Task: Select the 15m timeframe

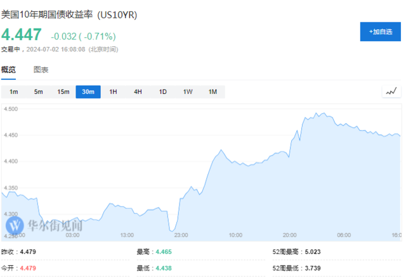Action: tap(63, 92)
